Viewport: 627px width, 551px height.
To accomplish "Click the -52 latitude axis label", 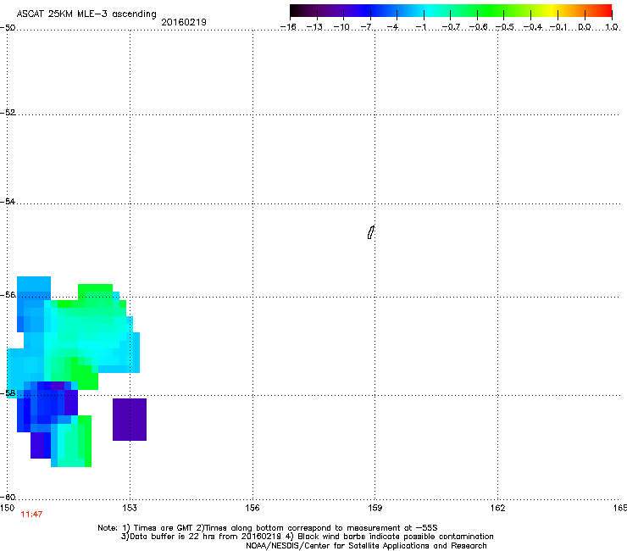I will click(x=8, y=113).
